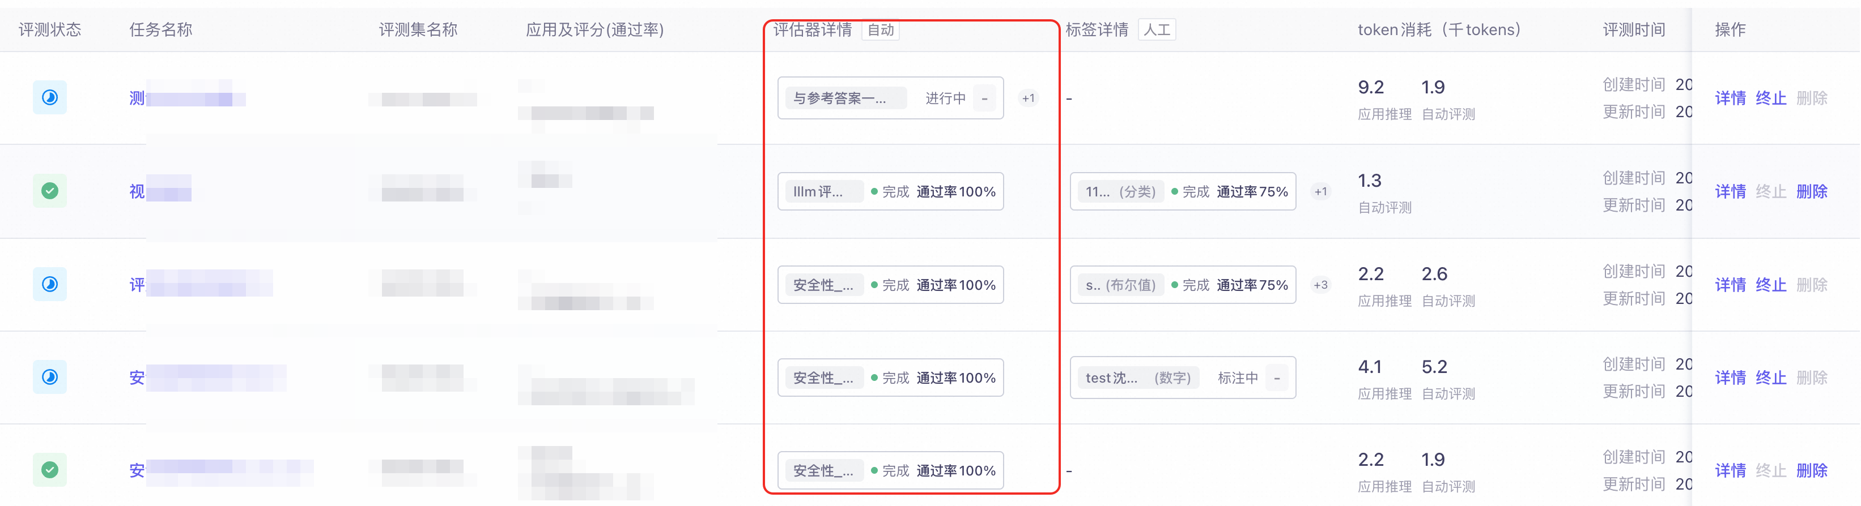Delete the last task with 删除
The width and height of the screenshot is (1861, 506).
(1812, 471)
